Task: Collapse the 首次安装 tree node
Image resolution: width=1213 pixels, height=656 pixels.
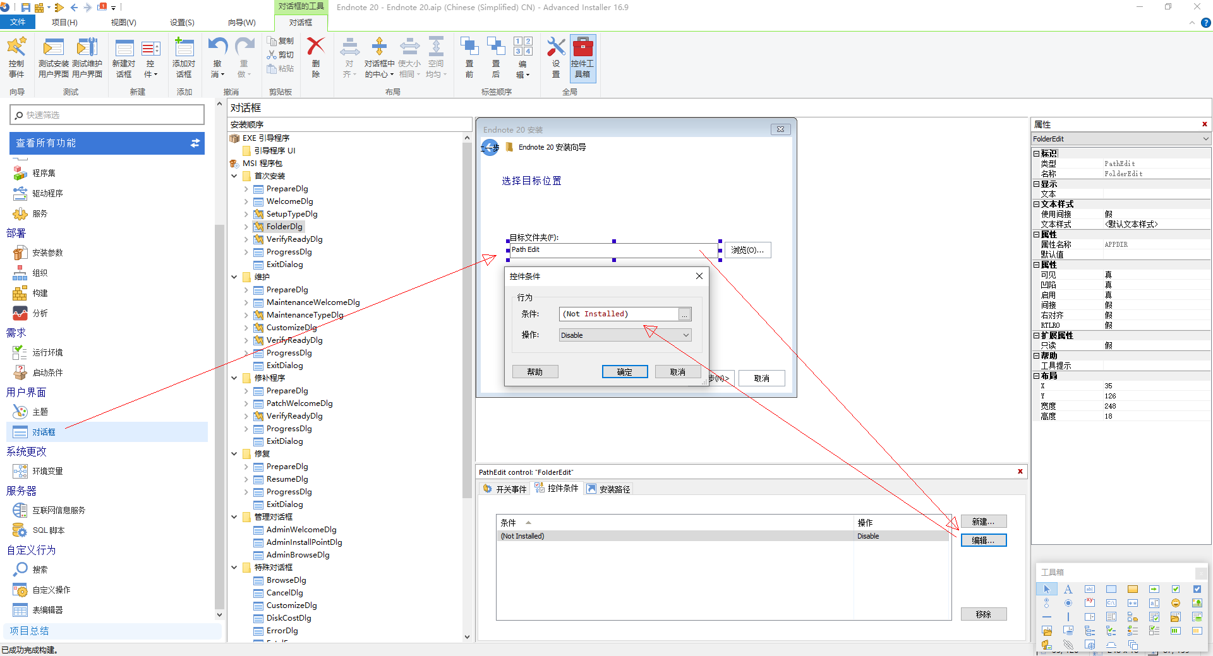Action: point(234,176)
